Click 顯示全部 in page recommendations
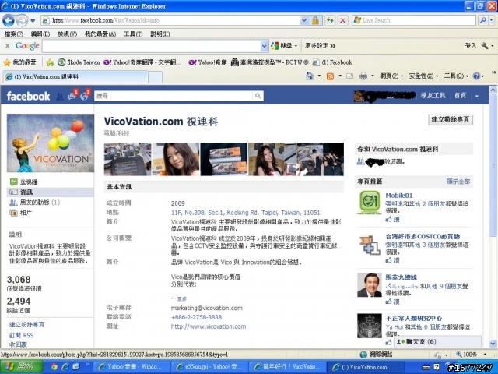 coord(458,182)
